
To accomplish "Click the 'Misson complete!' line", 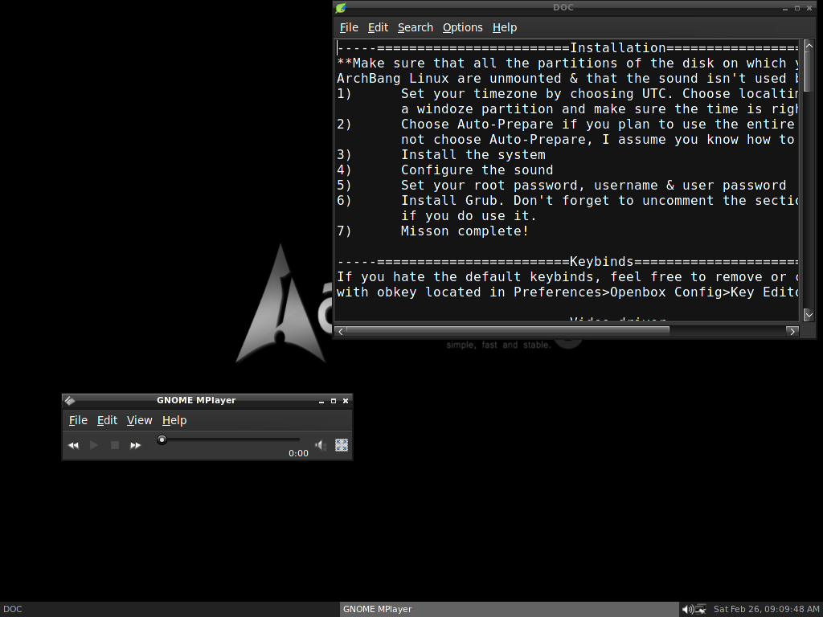I will 465,231.
